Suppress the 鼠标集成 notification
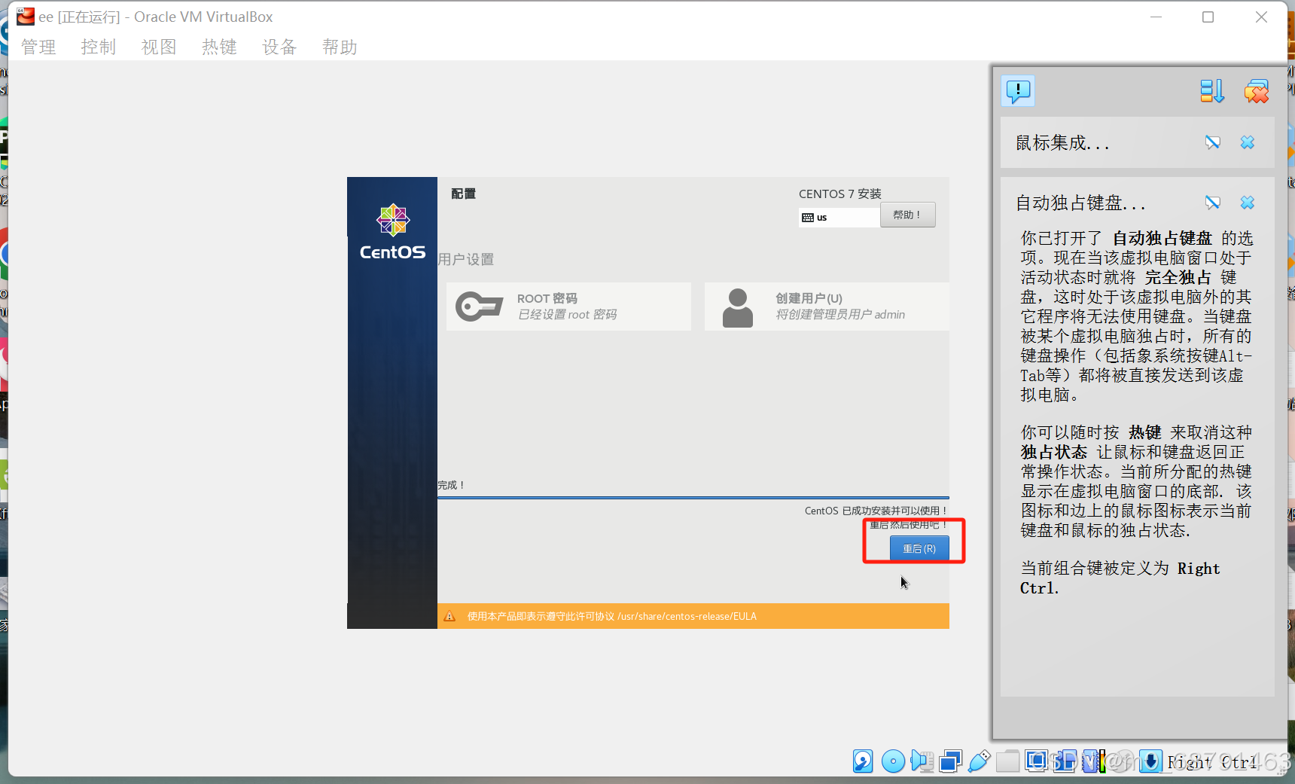The image size is (1295, 784). pos(1212,142)
